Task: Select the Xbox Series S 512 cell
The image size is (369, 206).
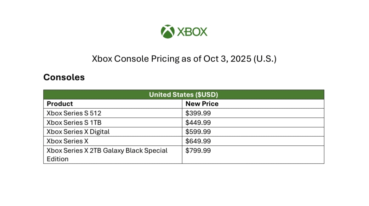Action: point(113,113)
